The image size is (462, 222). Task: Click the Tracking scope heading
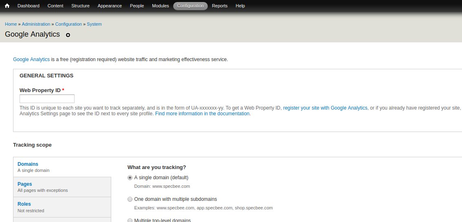click(x=33, y=145)
